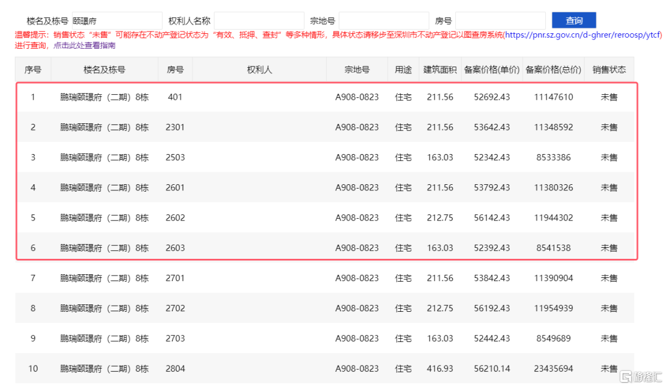Click unit price 56142.43

click(492, 218)
